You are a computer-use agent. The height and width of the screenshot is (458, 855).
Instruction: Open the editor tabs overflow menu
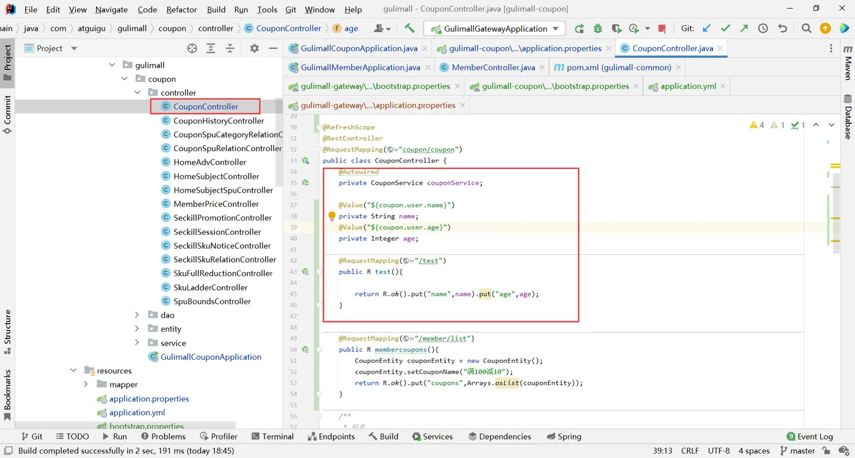click(831, 48)
